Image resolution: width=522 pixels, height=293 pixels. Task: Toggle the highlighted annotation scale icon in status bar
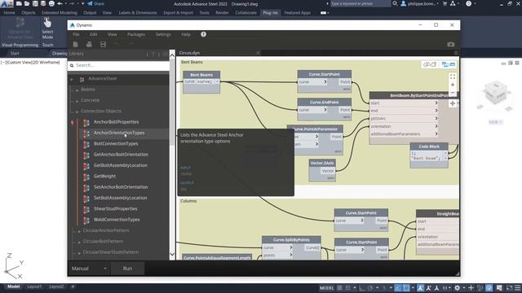[x=421, y=288]
